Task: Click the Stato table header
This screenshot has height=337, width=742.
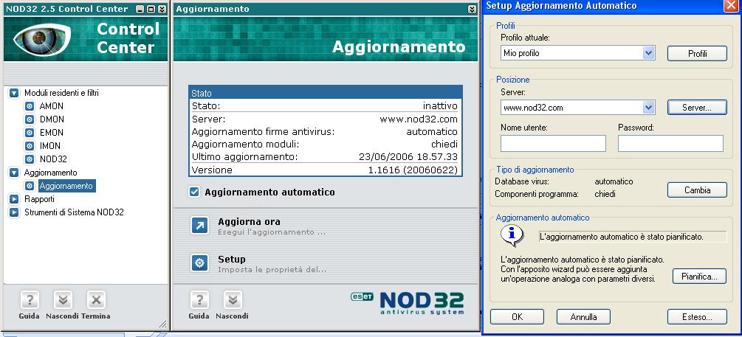Action: pos(325,93)
